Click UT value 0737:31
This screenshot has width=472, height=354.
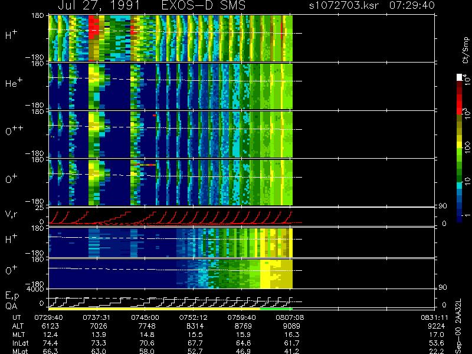point(96,317)
